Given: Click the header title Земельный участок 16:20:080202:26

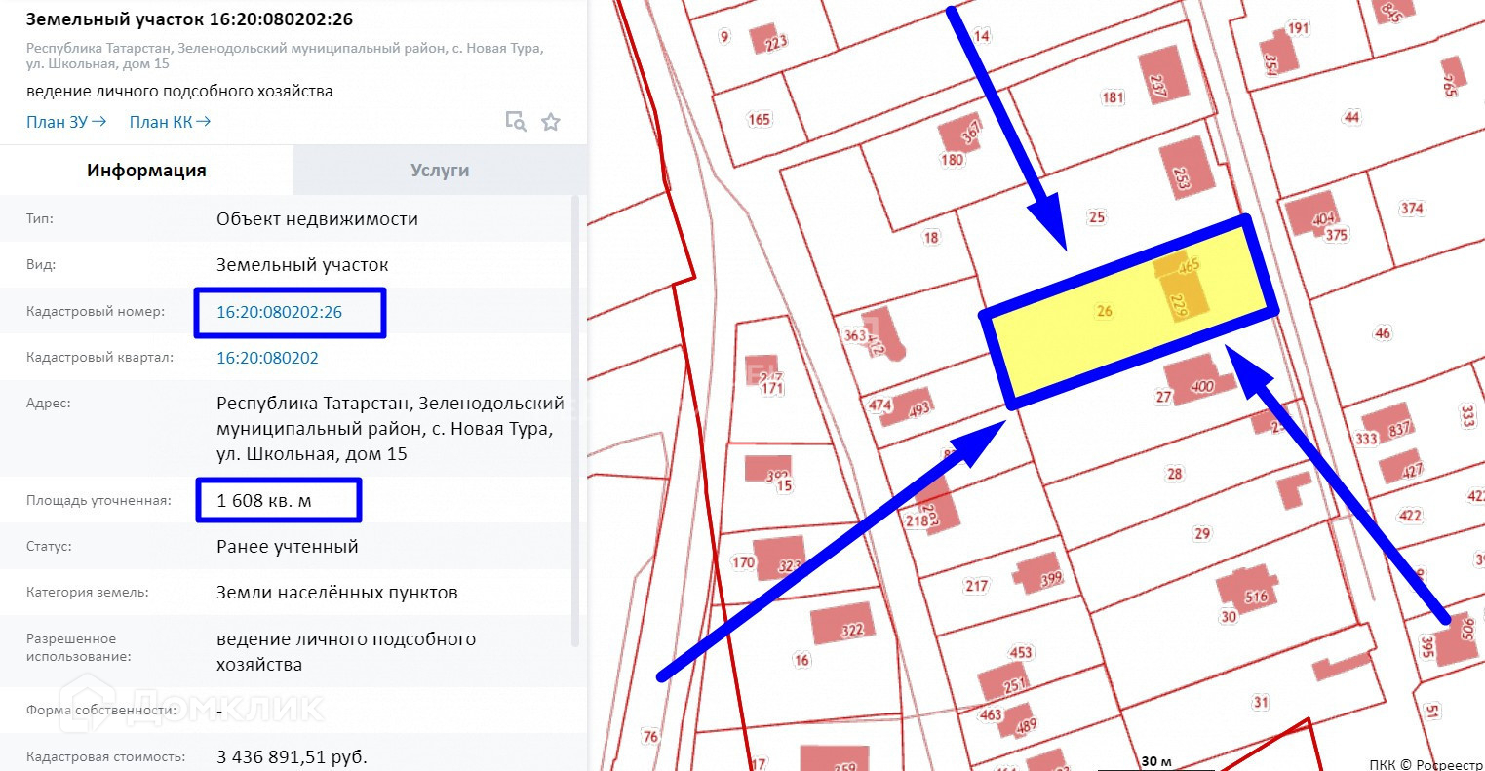Looking at the screenshot, I should click(189, 19).
